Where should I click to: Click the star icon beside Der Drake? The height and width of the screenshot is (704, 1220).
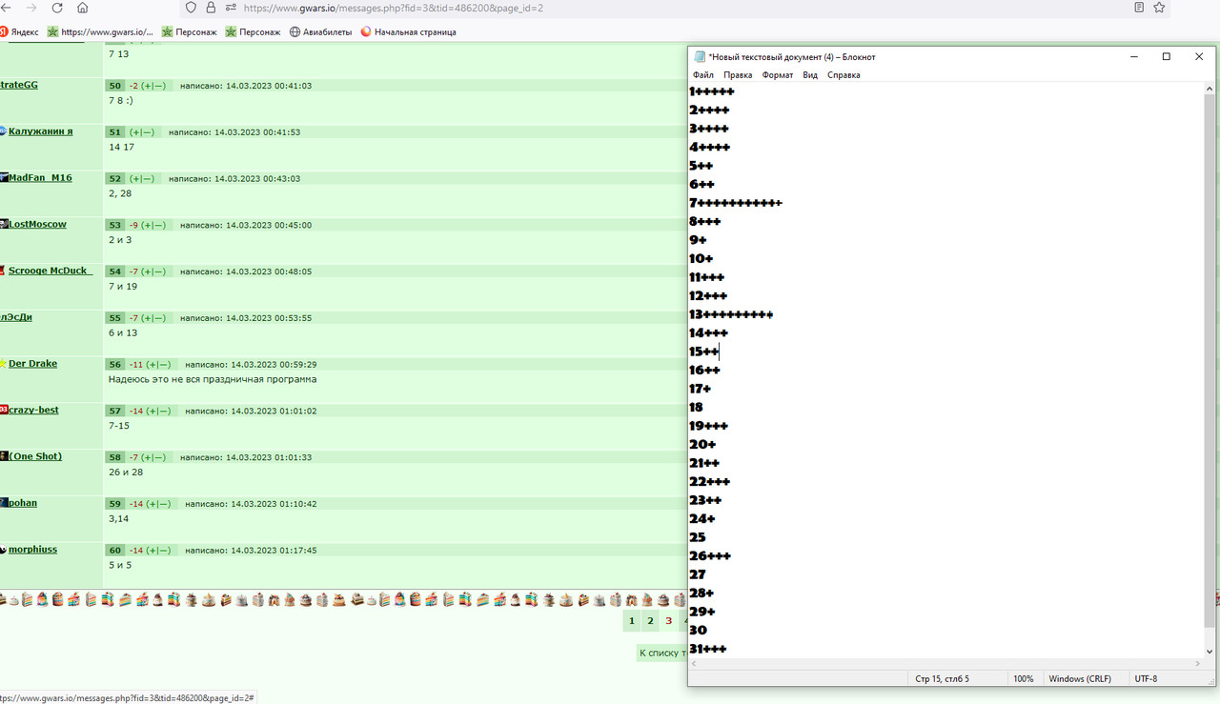(3, 364)
